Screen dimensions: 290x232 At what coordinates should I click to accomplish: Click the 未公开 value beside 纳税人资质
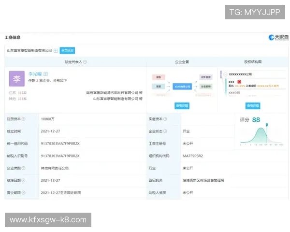click(188, 192)
